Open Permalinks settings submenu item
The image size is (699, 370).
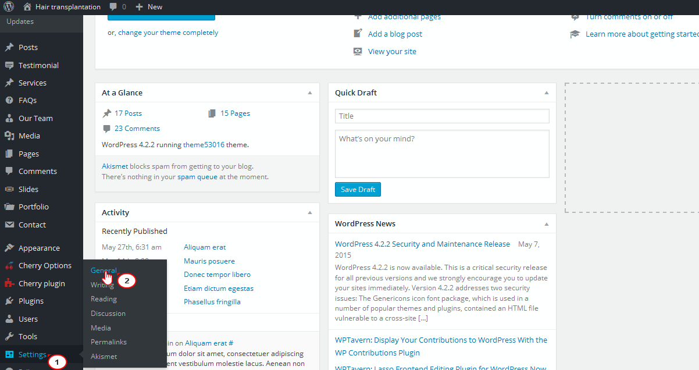point(109,342)
